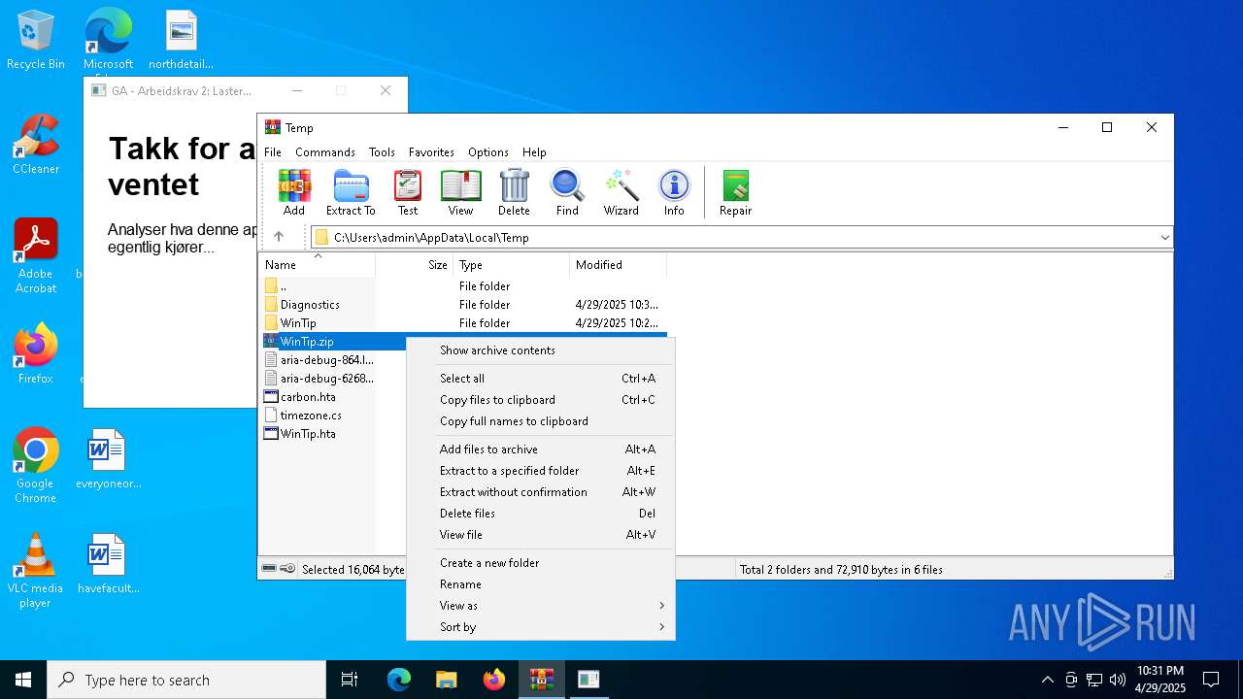
Task: Expand the View as submenu
Action: pos(540,606)
